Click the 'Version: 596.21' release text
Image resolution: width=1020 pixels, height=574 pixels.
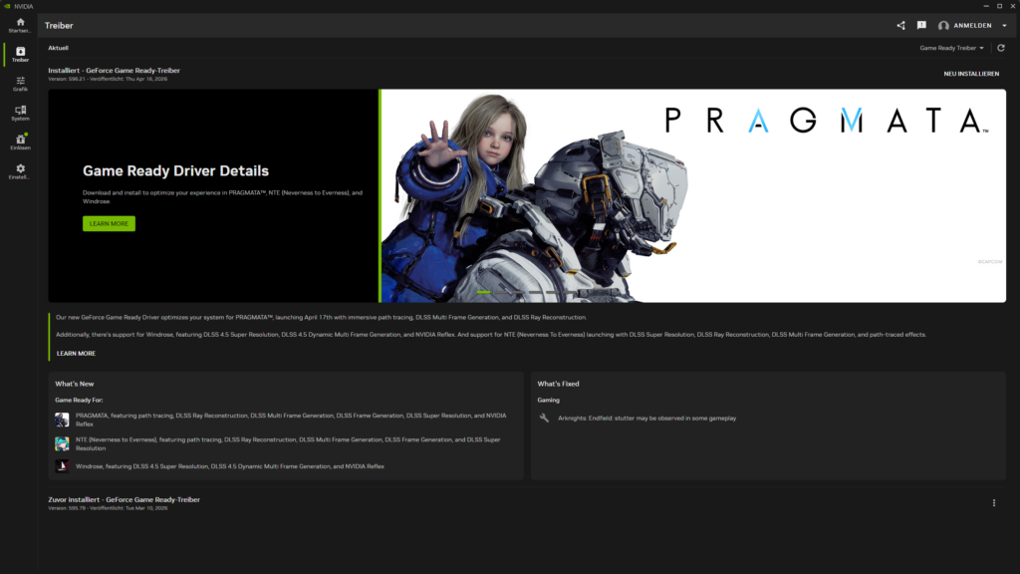pos(108,79)
